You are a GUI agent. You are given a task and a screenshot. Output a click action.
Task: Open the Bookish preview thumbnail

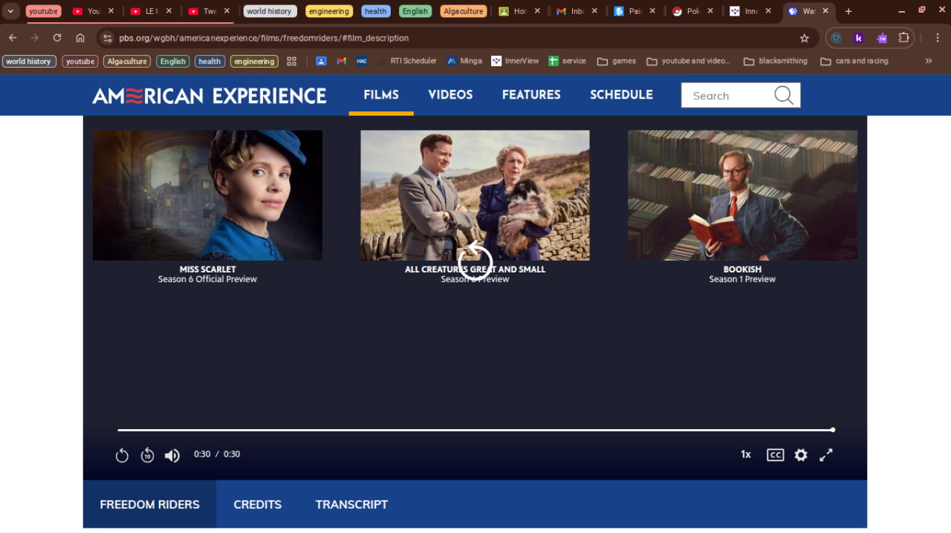click(742, 195)
